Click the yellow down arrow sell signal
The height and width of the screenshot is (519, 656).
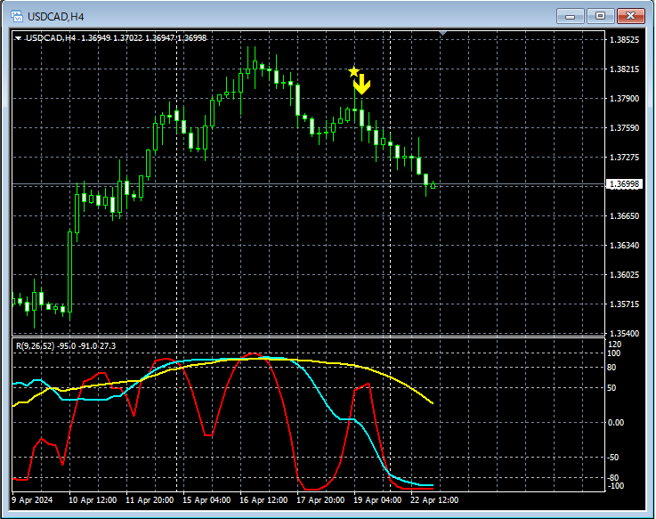[361, 85]
